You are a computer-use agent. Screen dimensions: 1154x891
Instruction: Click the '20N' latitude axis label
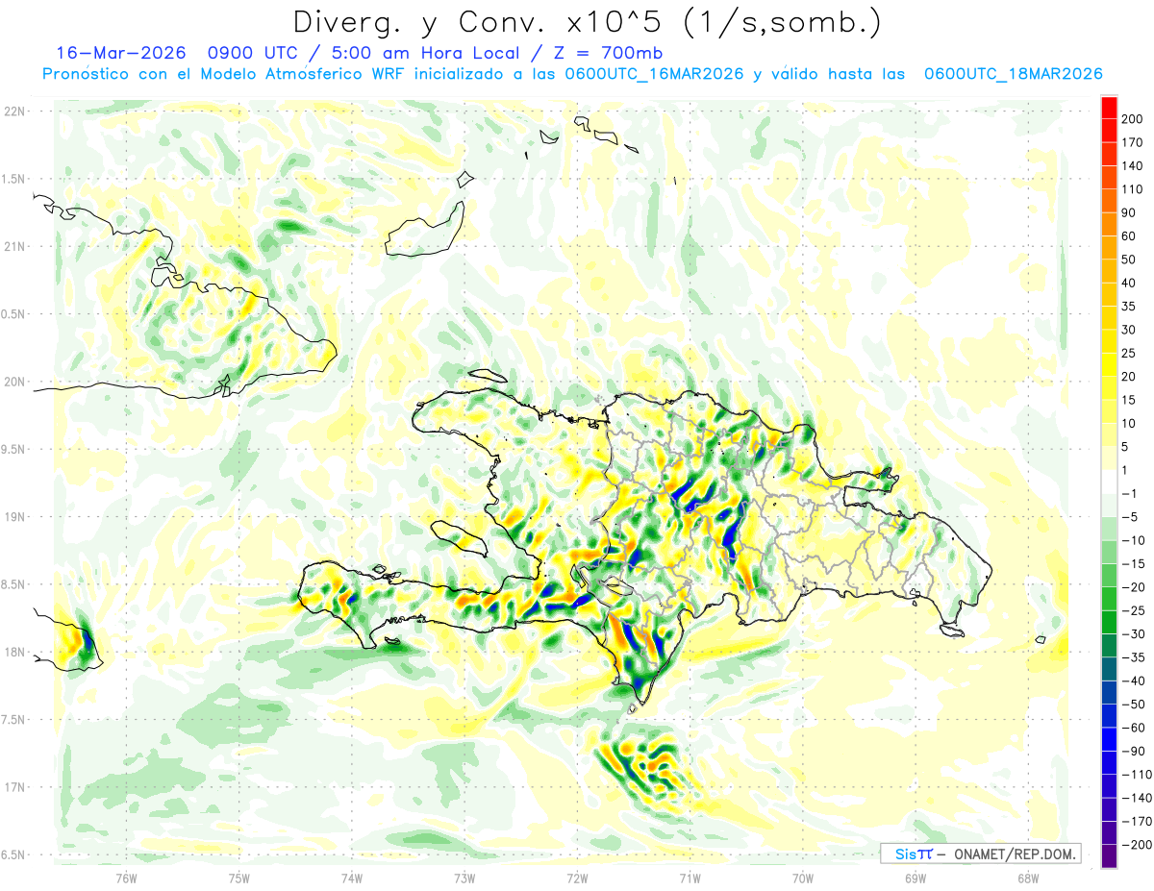pos(13,382)
